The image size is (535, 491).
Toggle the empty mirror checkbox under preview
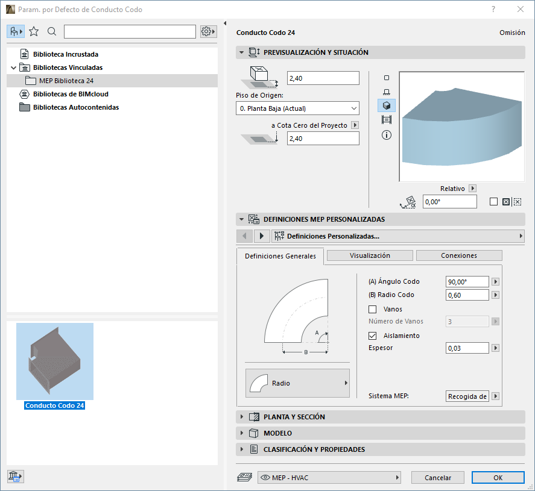coord(493,202)
